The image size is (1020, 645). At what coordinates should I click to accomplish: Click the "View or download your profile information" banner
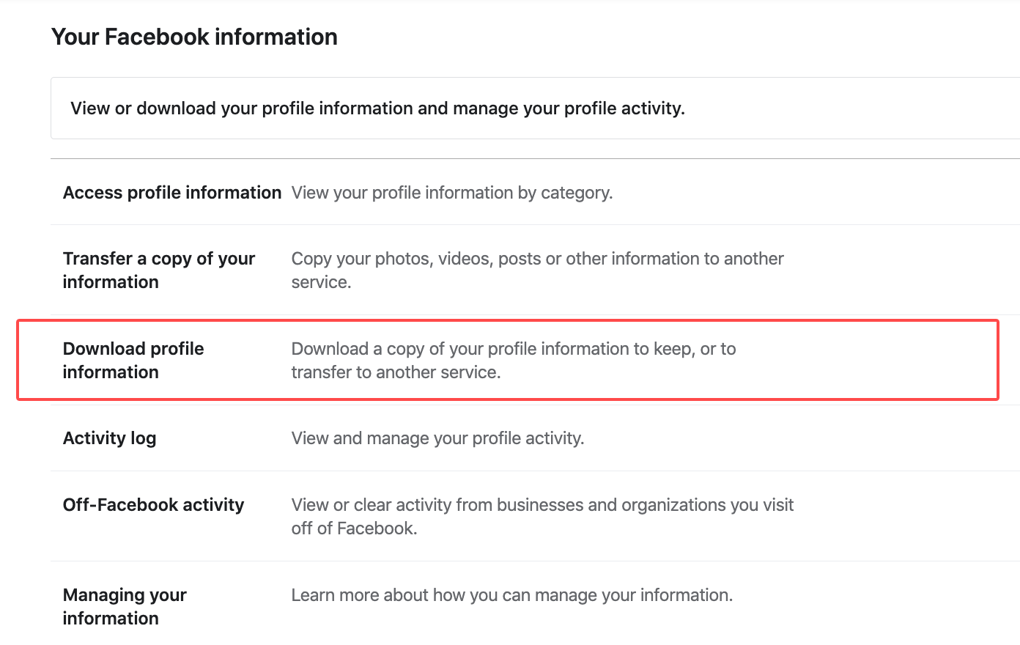click(377, 108)
